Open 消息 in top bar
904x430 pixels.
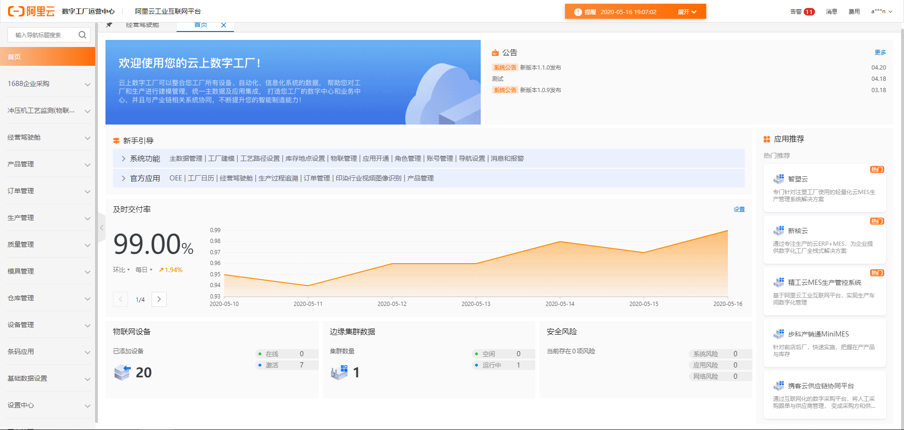pyautogui.click(x=831, y=12)
